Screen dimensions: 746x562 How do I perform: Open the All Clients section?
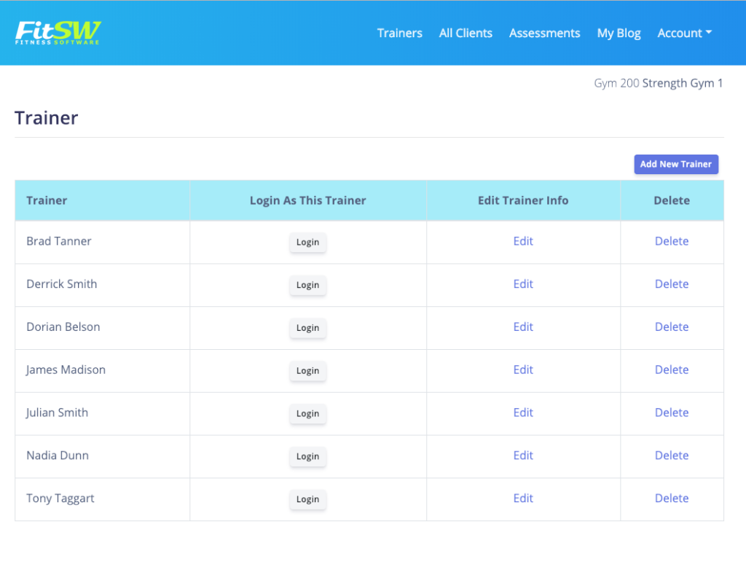pyautogui.click(x=466, y=33)
